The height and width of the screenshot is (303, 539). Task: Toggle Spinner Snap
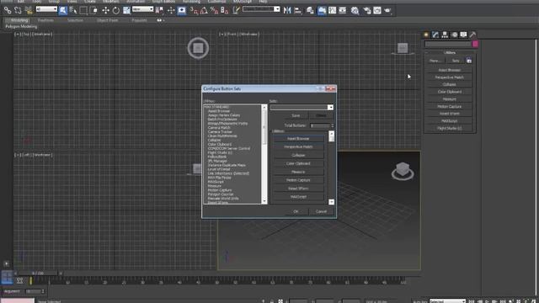click(225, 10)
